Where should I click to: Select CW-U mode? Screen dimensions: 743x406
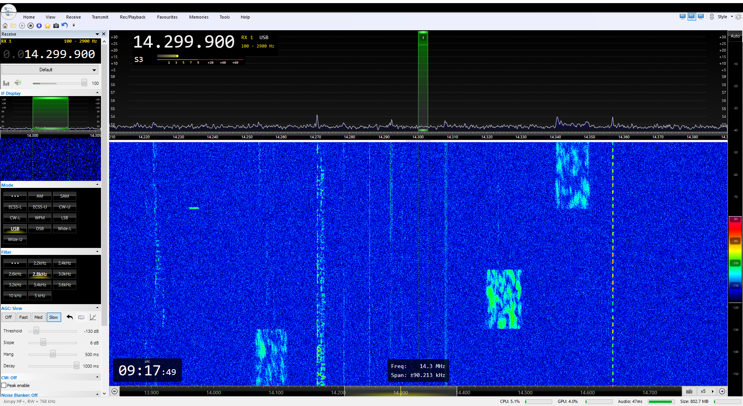click(65, 207)
